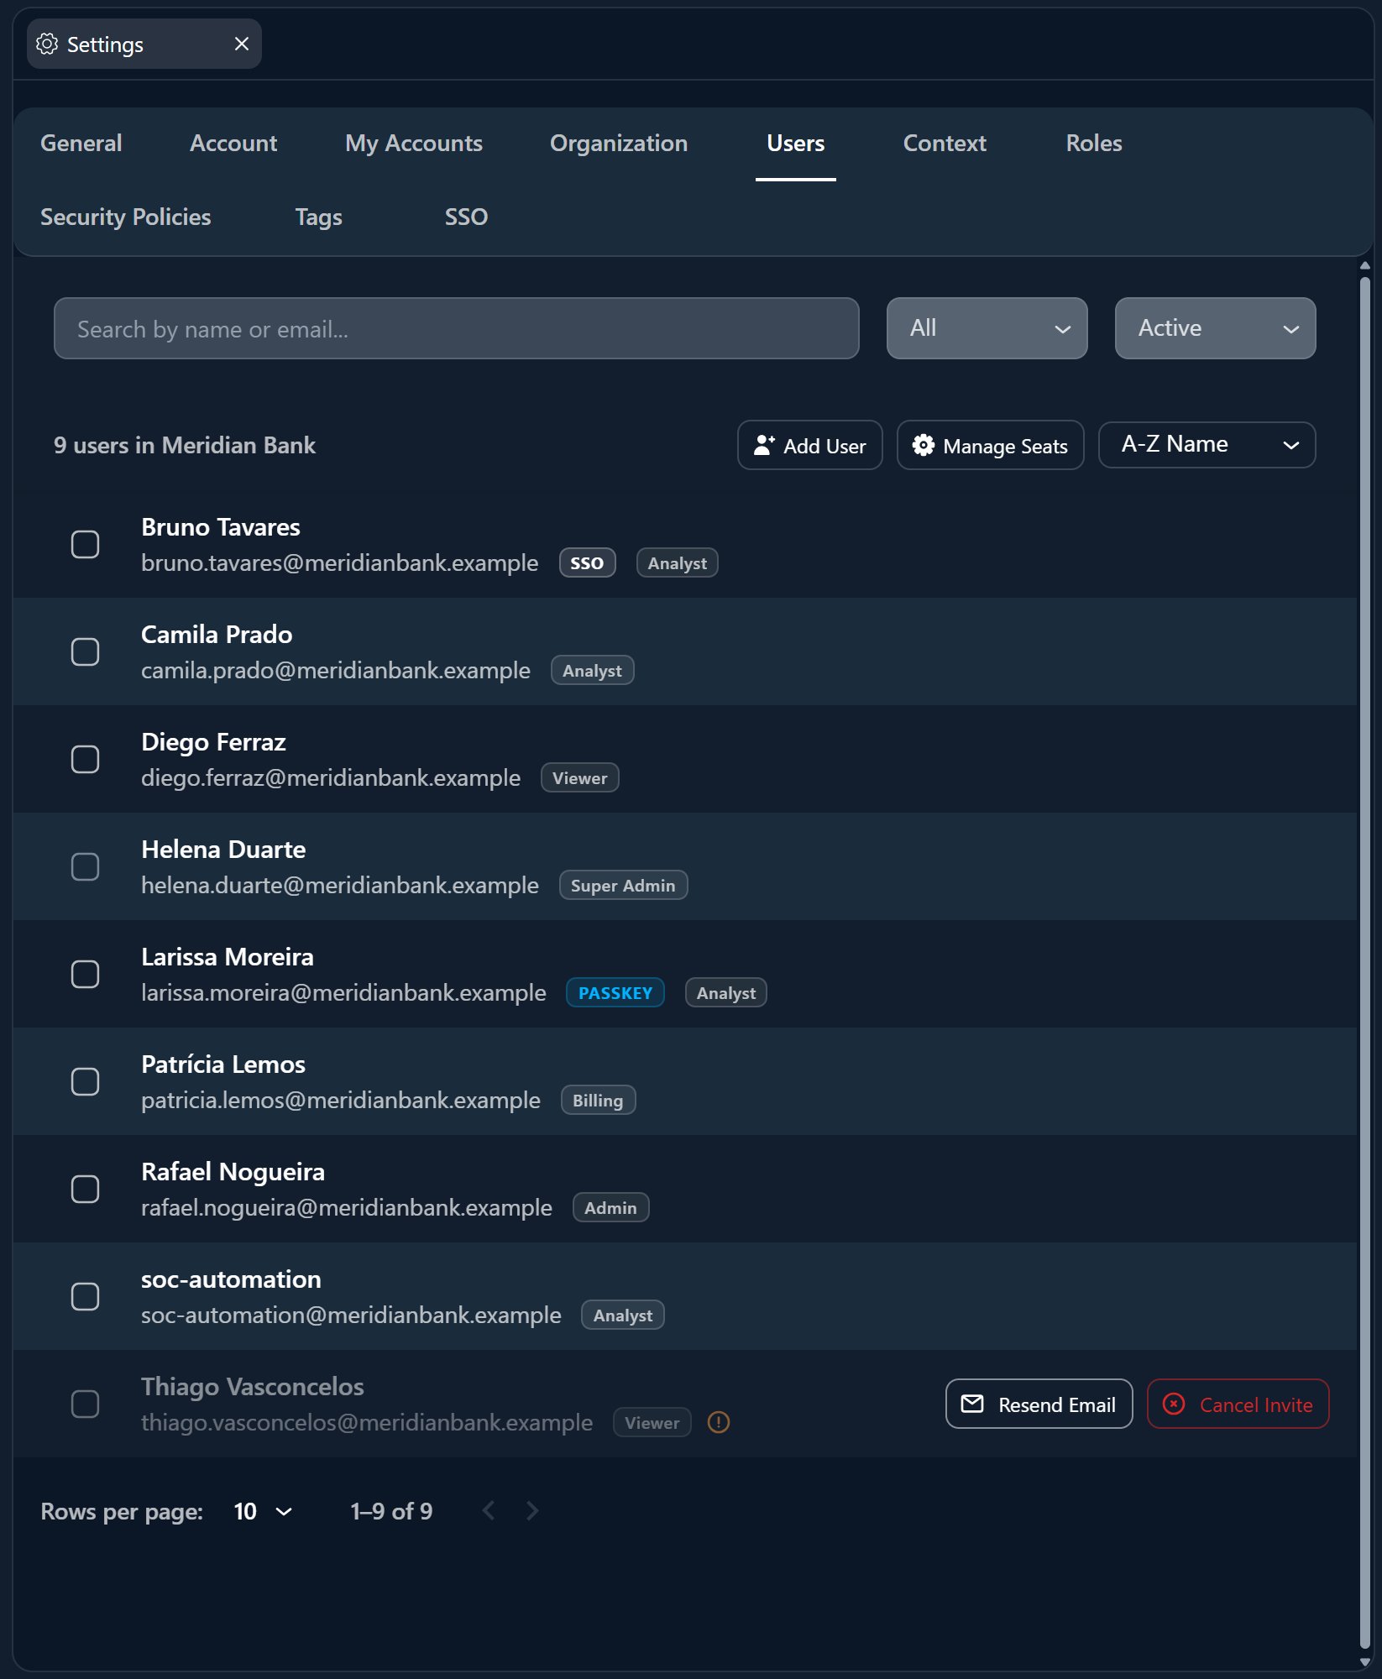
Task: Click the Viewer badge on Diego Ferraz
Action: click(x=579, y=778)
